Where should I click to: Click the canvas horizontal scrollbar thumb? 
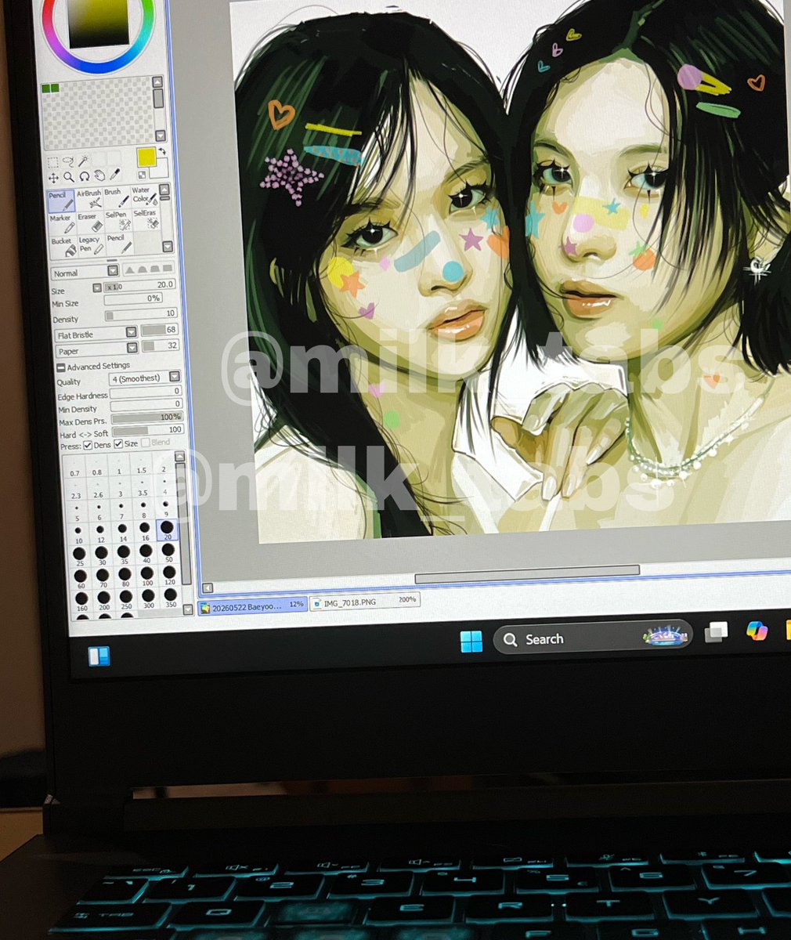point(527,575)
